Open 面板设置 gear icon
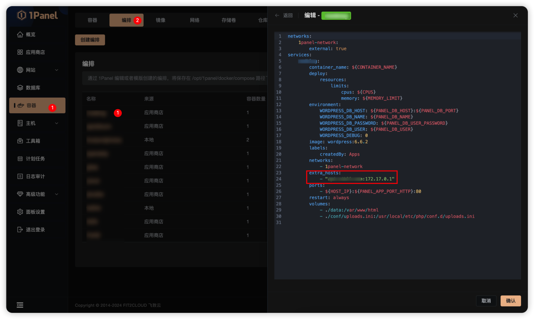Viewport: 534px width, 319px height. [x=20, y=212]
